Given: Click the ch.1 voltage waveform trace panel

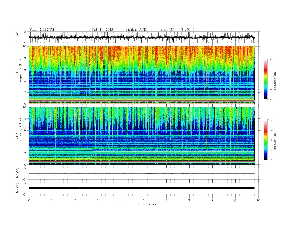Looking at the screenshot, I should click(x=144, y=37).
